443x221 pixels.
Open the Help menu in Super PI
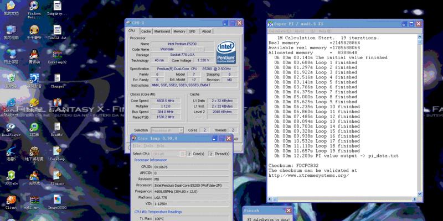[x=325, y=31]
